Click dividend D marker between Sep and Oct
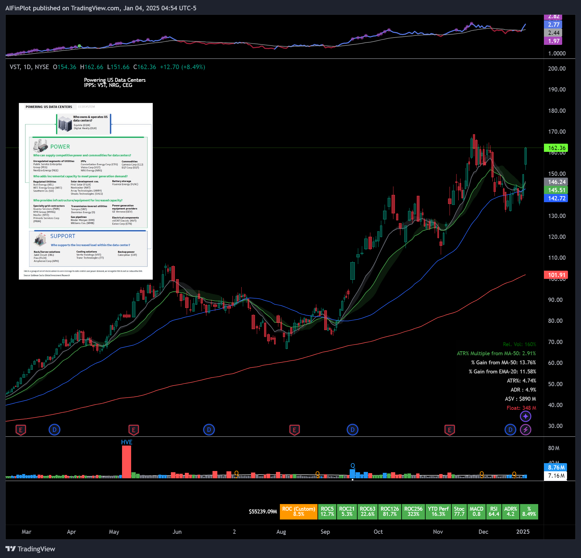Screen dimensions: 581x558 [352, 429]
